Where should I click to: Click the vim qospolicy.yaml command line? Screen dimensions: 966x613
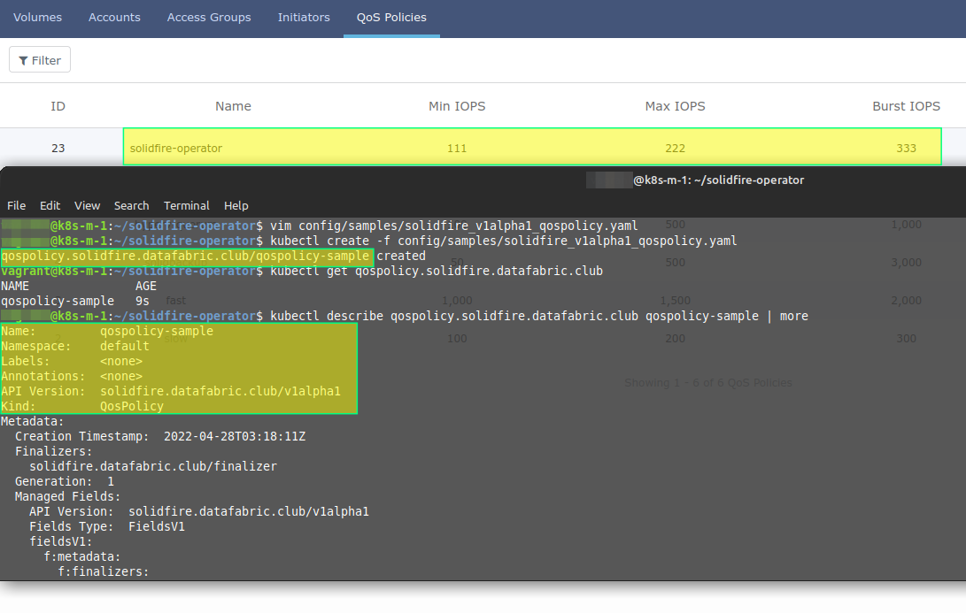click(x=319, y=226)
